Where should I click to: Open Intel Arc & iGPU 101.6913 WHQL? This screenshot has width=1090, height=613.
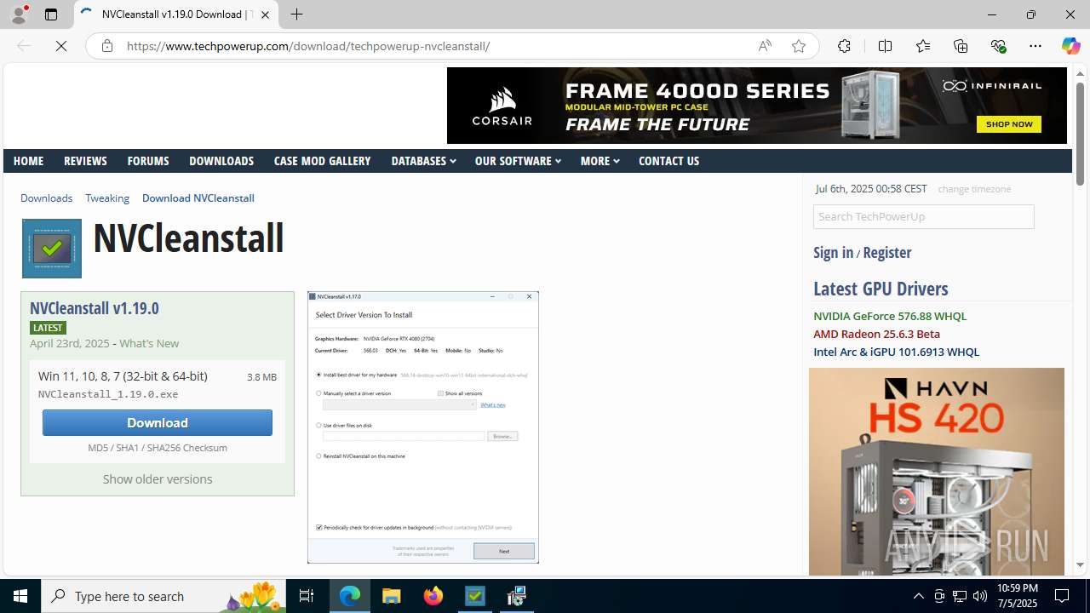[896, 352]
